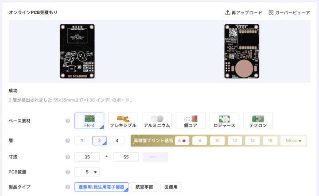Viewport: 319px width, 196px height.
Task: Select the FR-4 base material
Action: pos(89,121)
